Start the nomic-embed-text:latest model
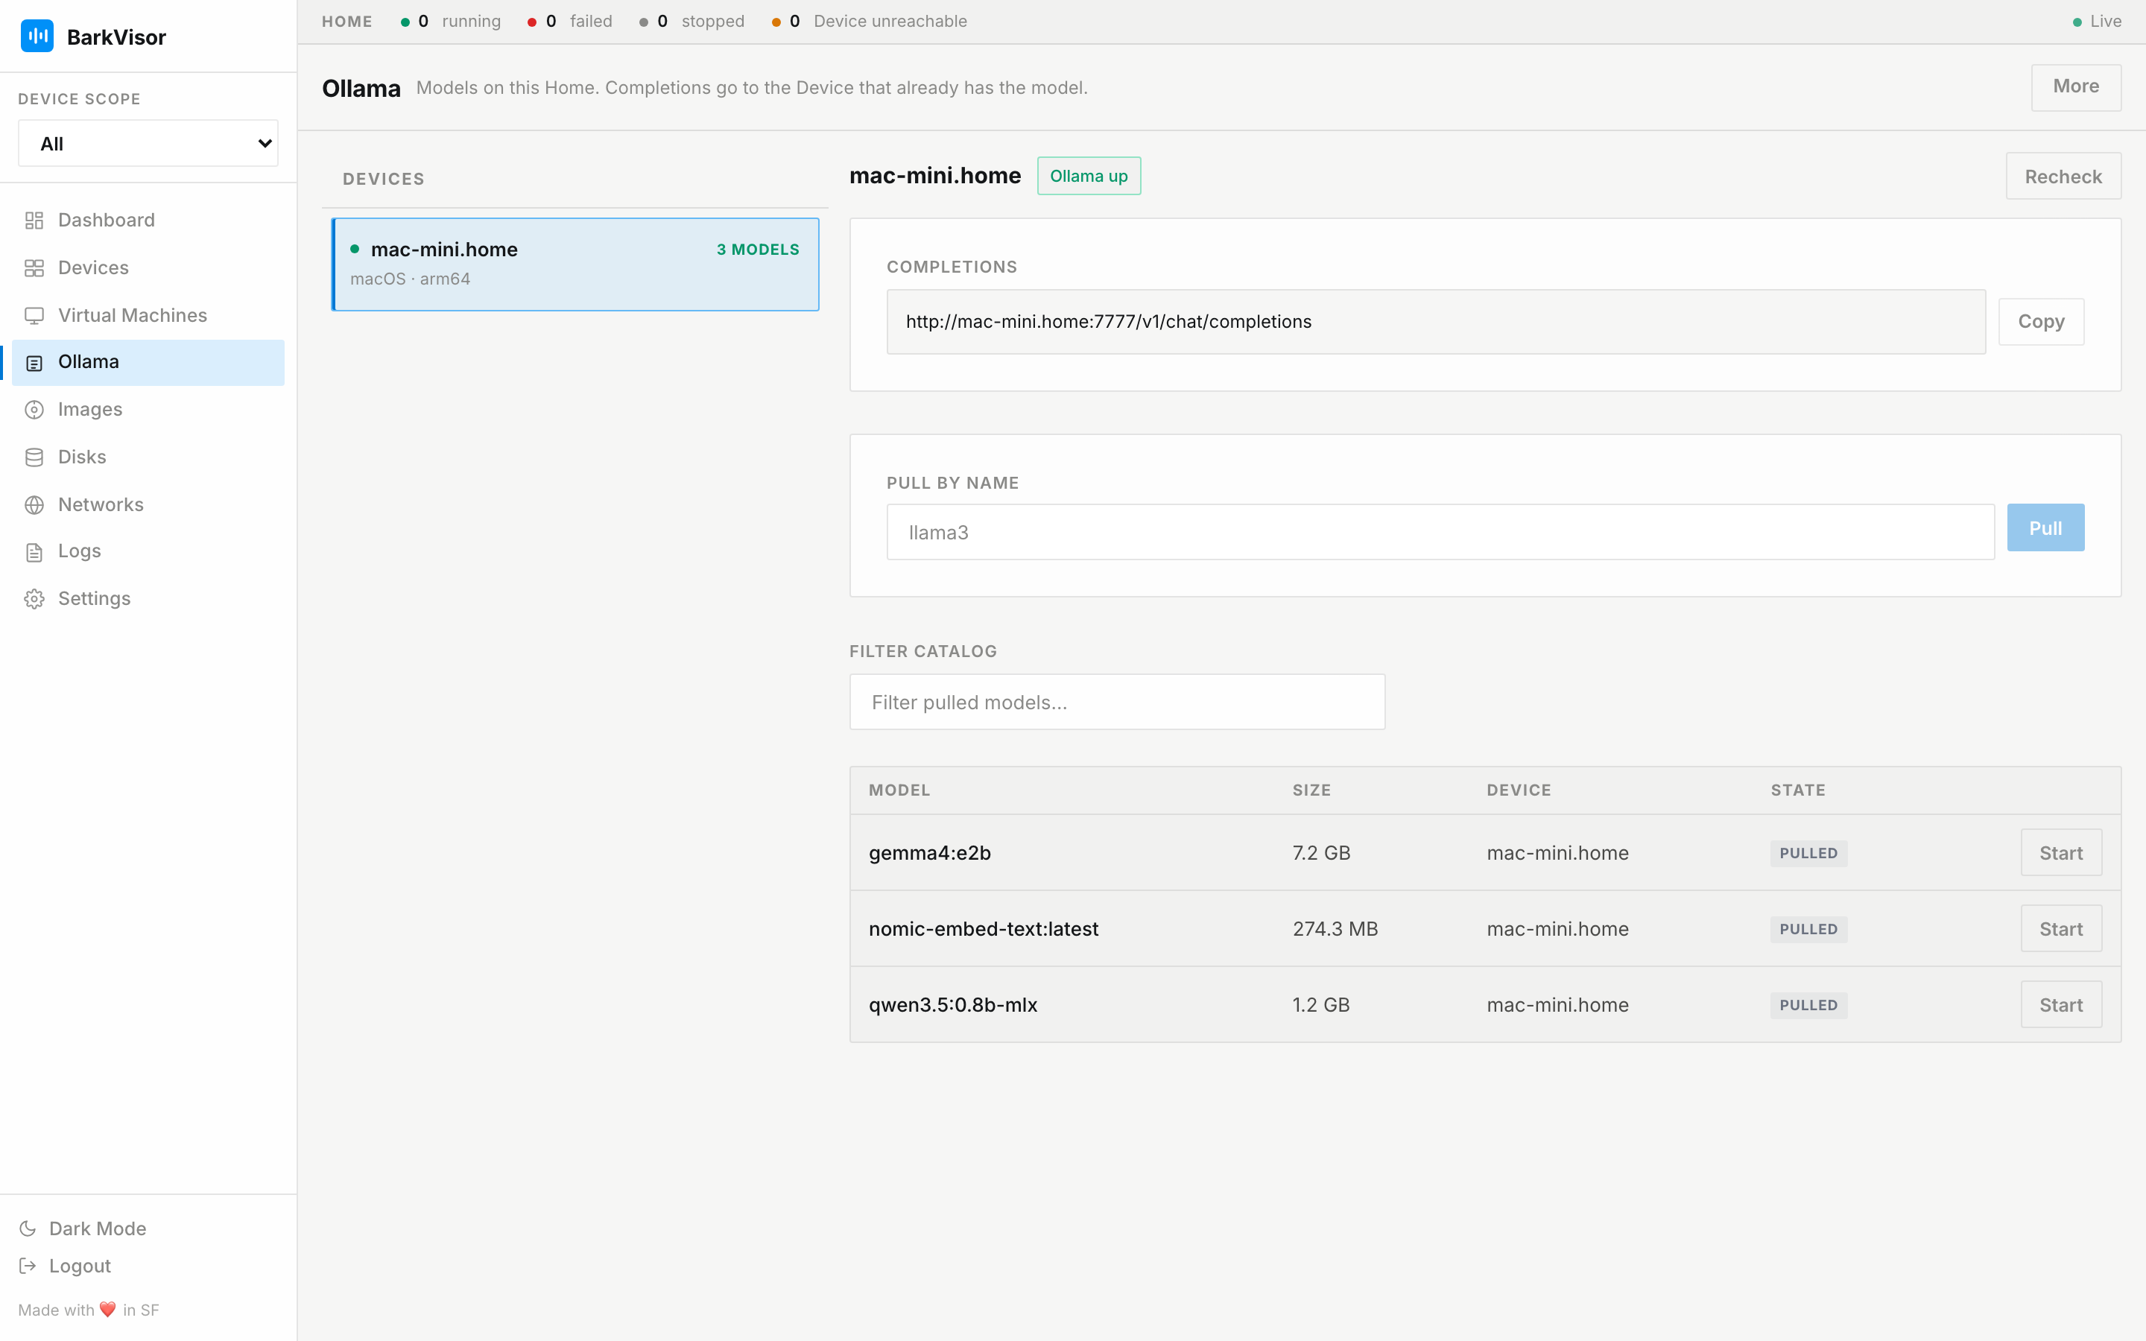 pos(2061,930)
